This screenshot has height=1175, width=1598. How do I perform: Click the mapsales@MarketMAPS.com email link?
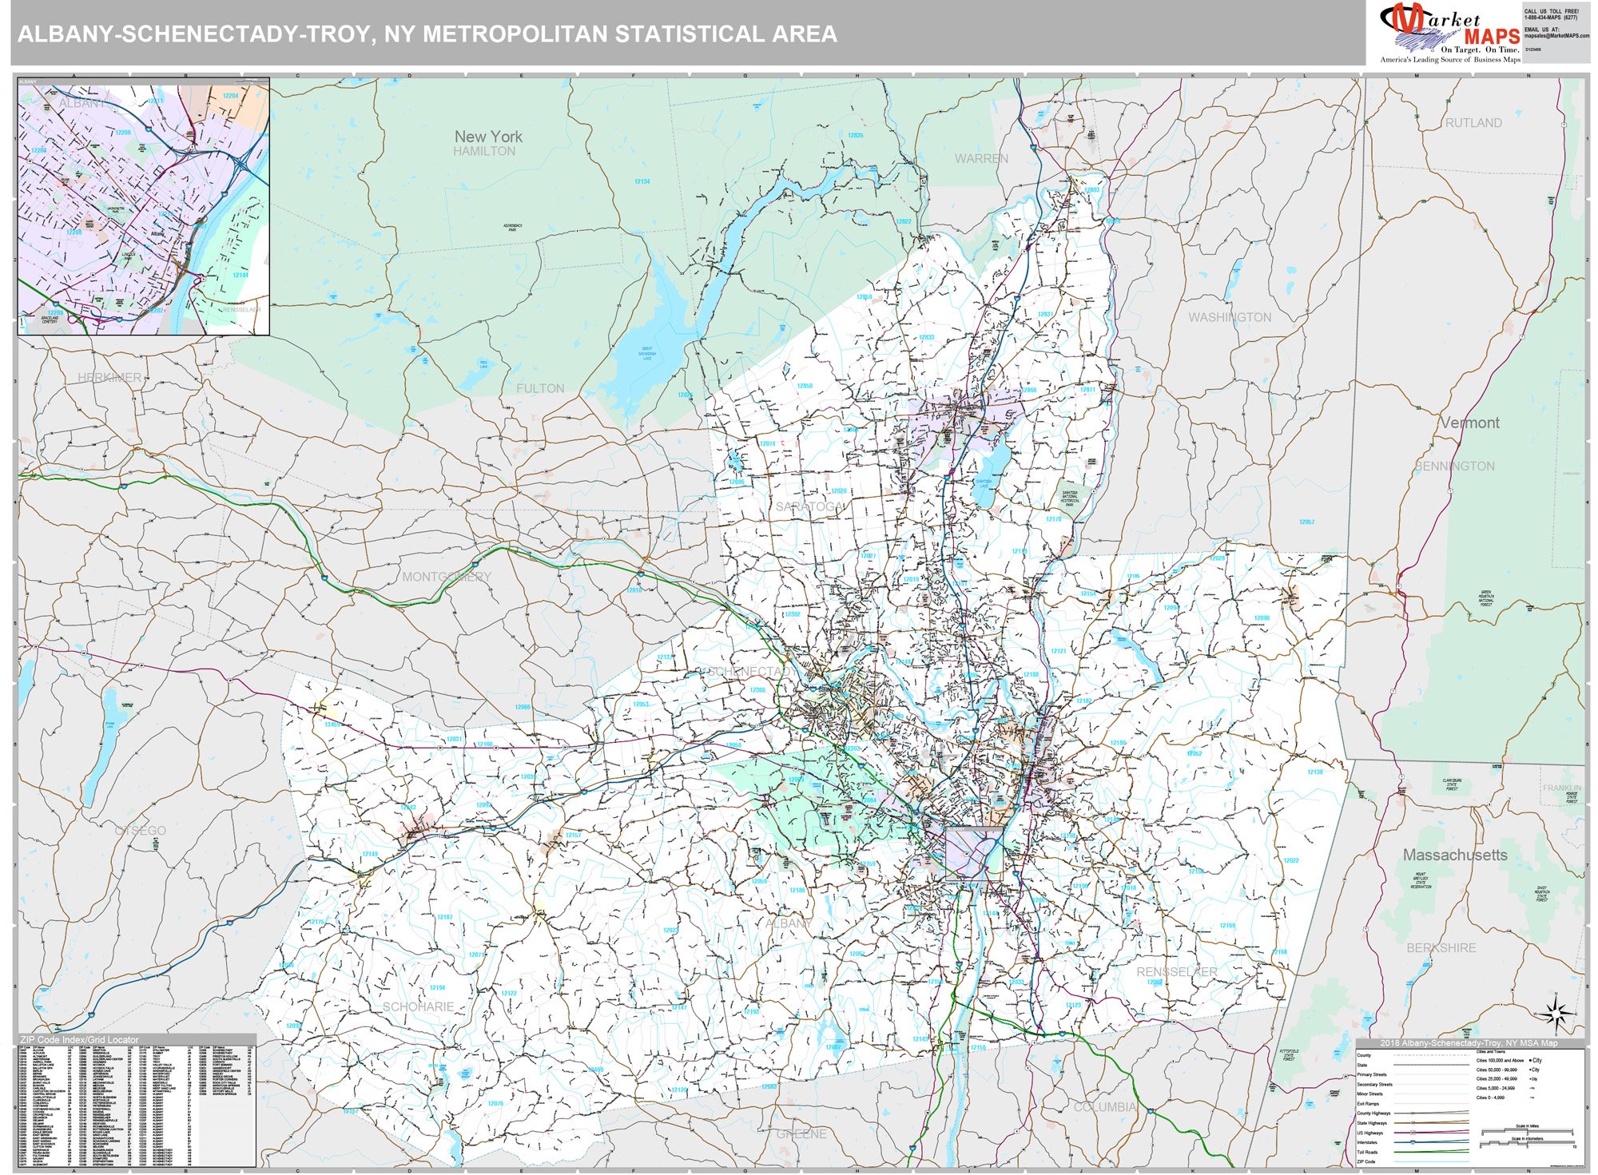click(1558, 36)
